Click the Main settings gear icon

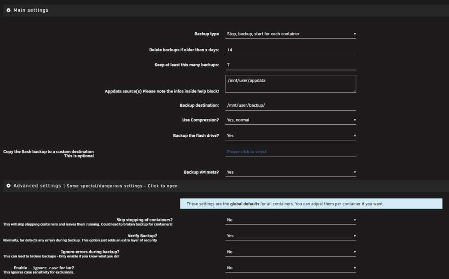(8, 10)
